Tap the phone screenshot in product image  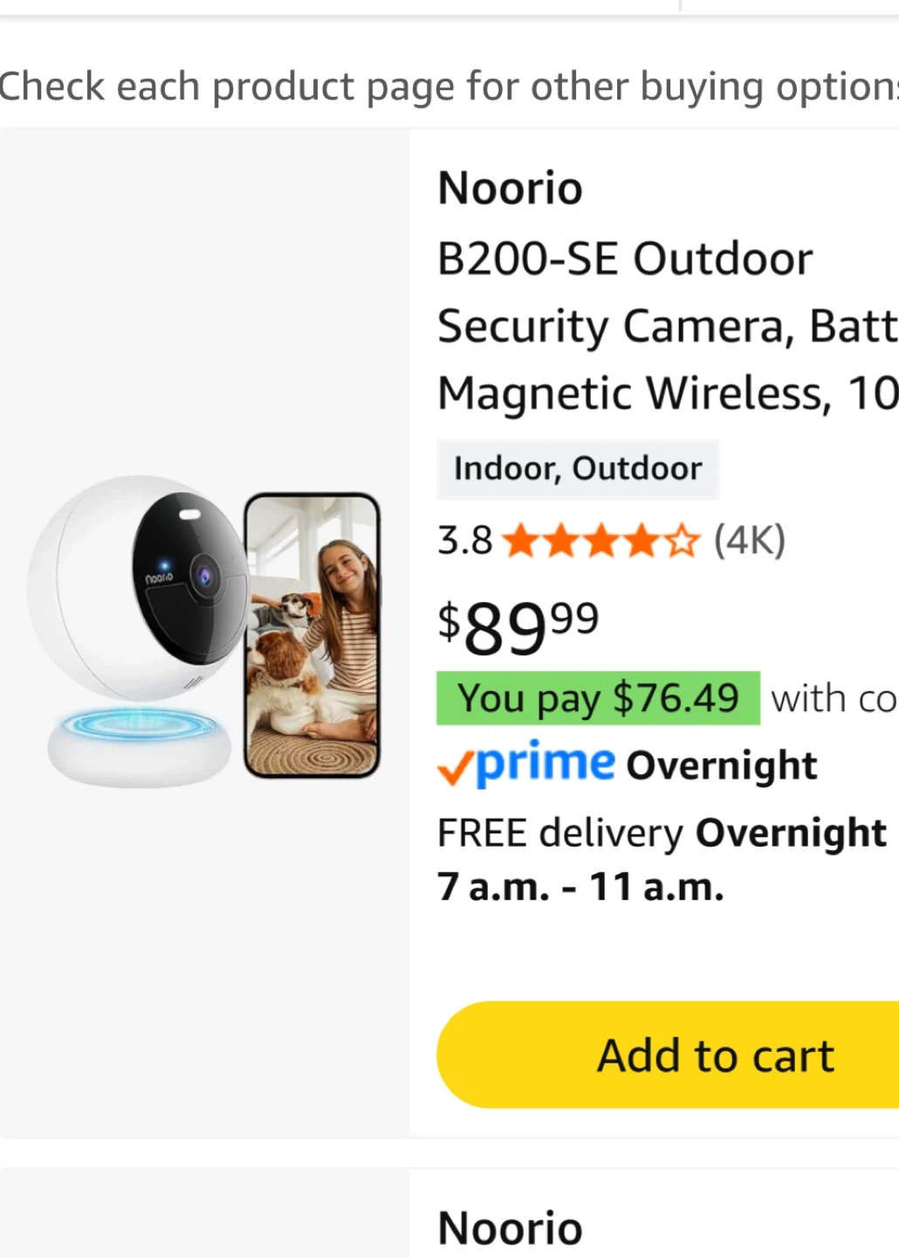tap(312, 635)
